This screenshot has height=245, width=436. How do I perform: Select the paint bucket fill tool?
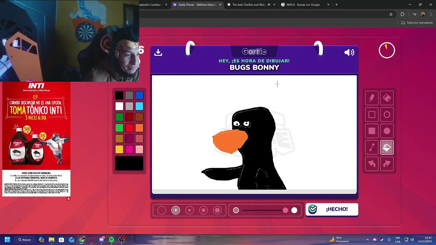387,147
